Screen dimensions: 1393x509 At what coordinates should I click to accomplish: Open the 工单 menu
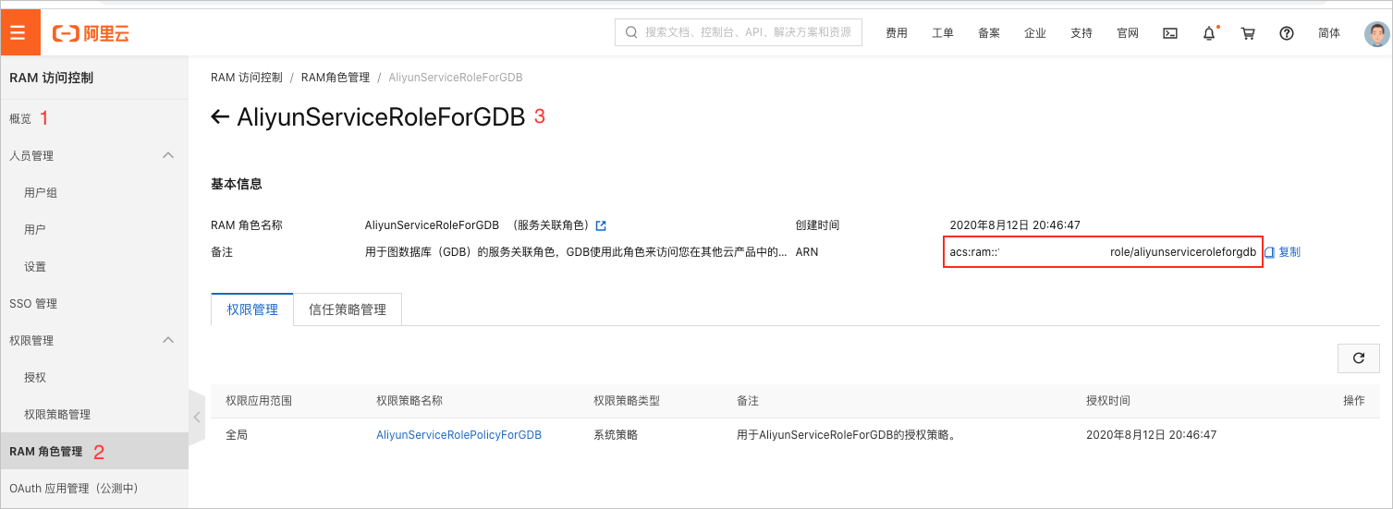click(x=943, y=33)
